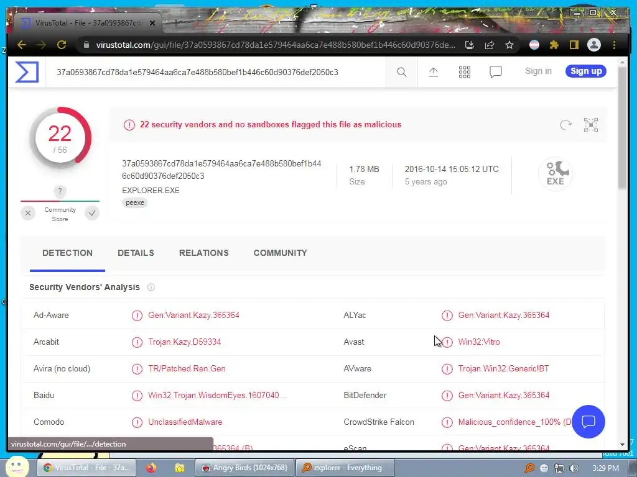Click the browser reload icon

coord(62,45)
